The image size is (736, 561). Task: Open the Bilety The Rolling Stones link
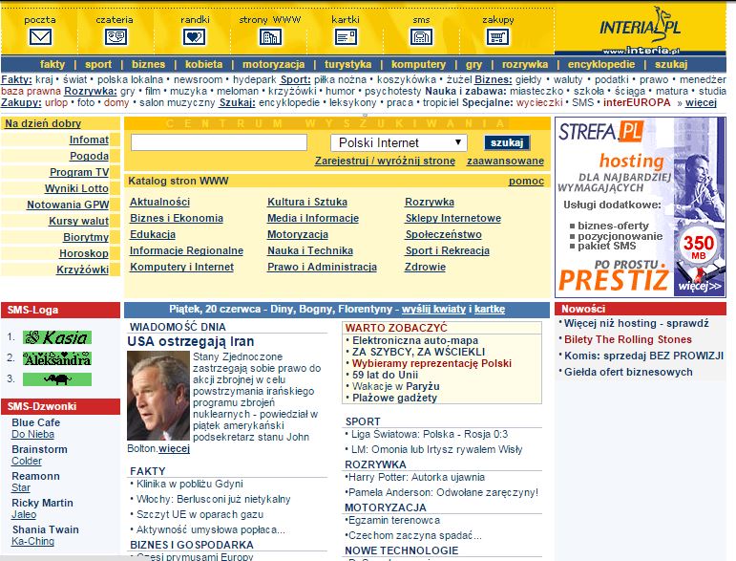(x=627, y=339)
